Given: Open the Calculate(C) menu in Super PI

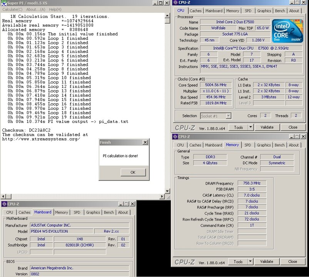Looking at the screenshot, I should point(12,10).
